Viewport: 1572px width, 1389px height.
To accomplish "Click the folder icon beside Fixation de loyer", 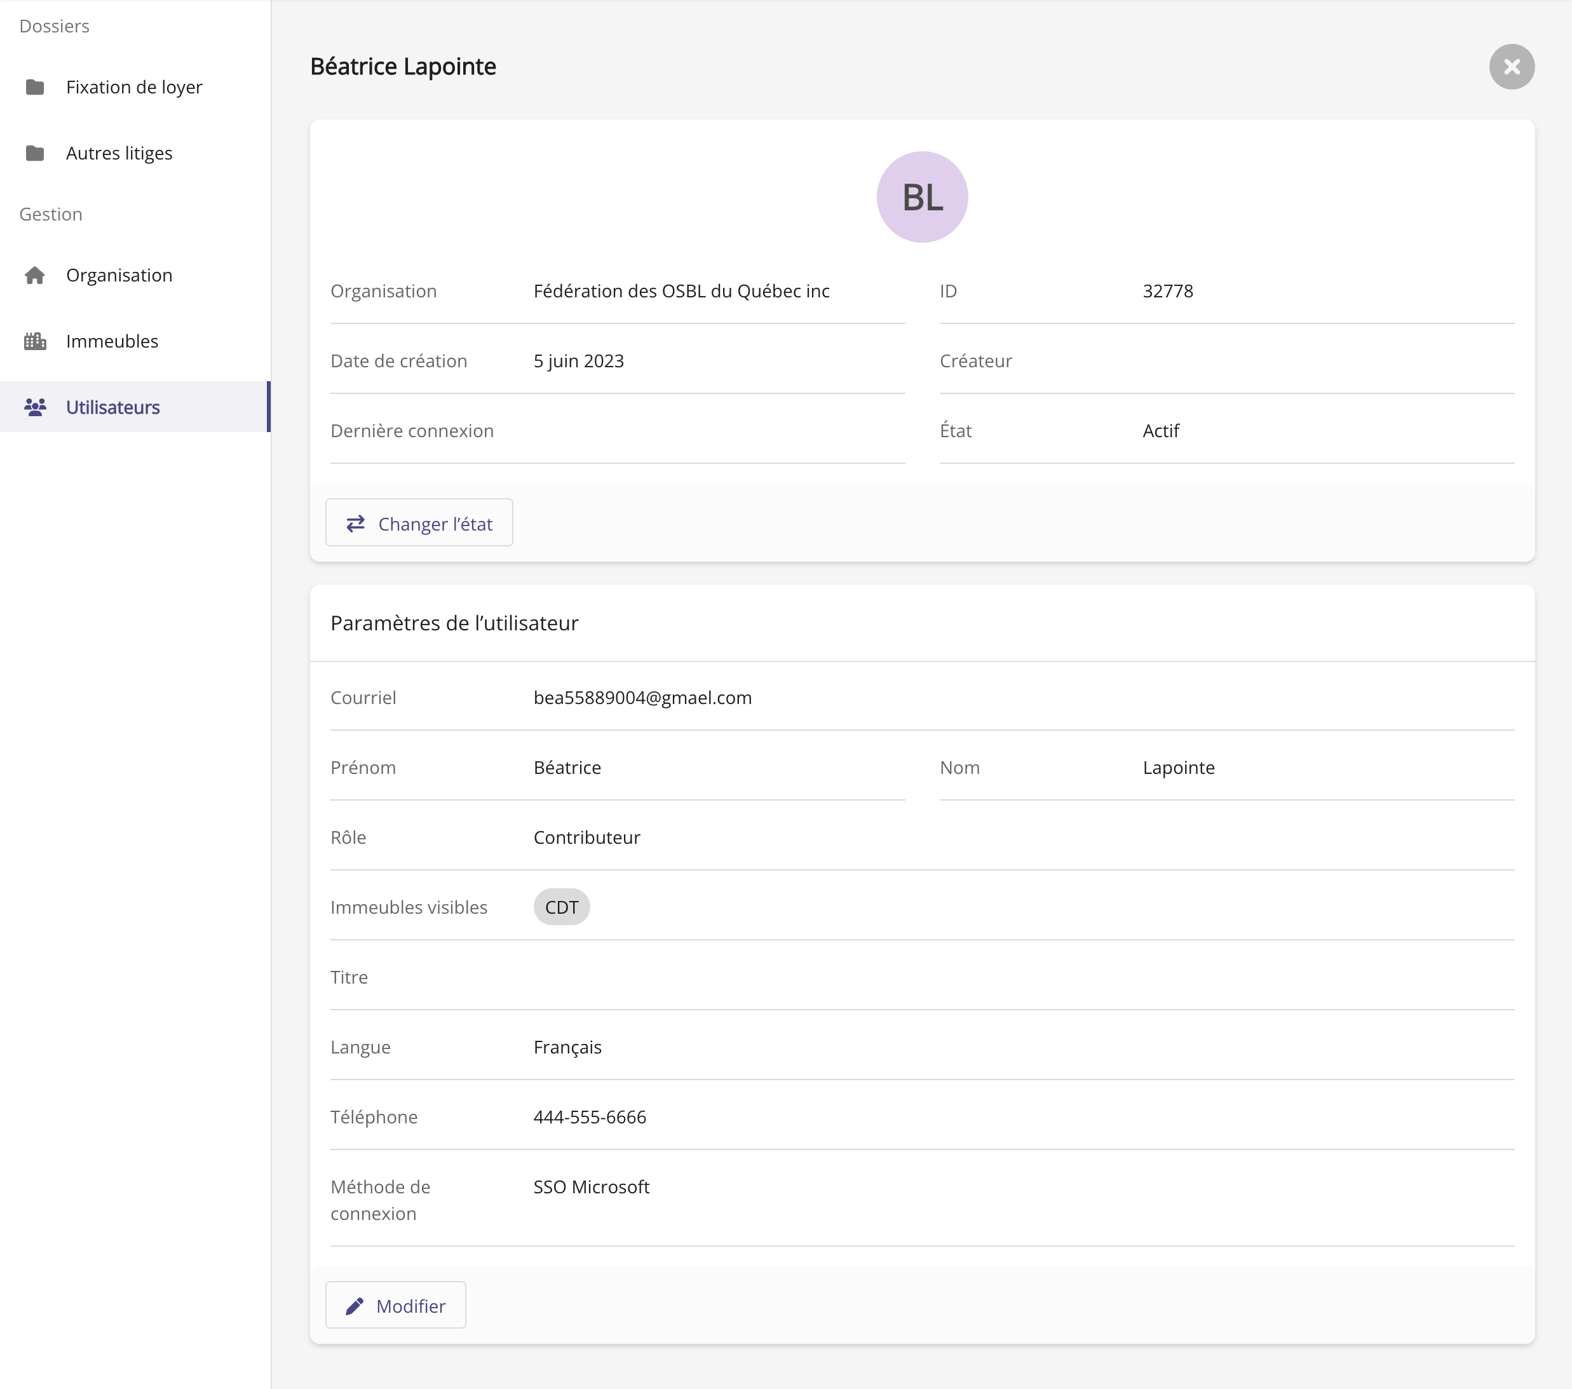I will tap(34, 87).
